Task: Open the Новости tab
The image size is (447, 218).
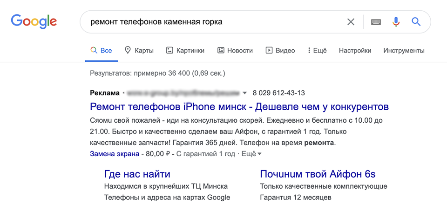Action: click(235, 51)
